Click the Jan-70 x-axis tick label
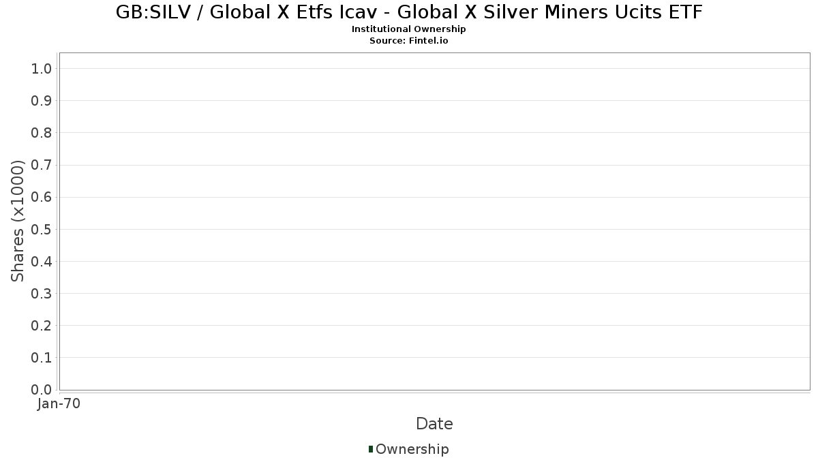 (x=59, y=404)
